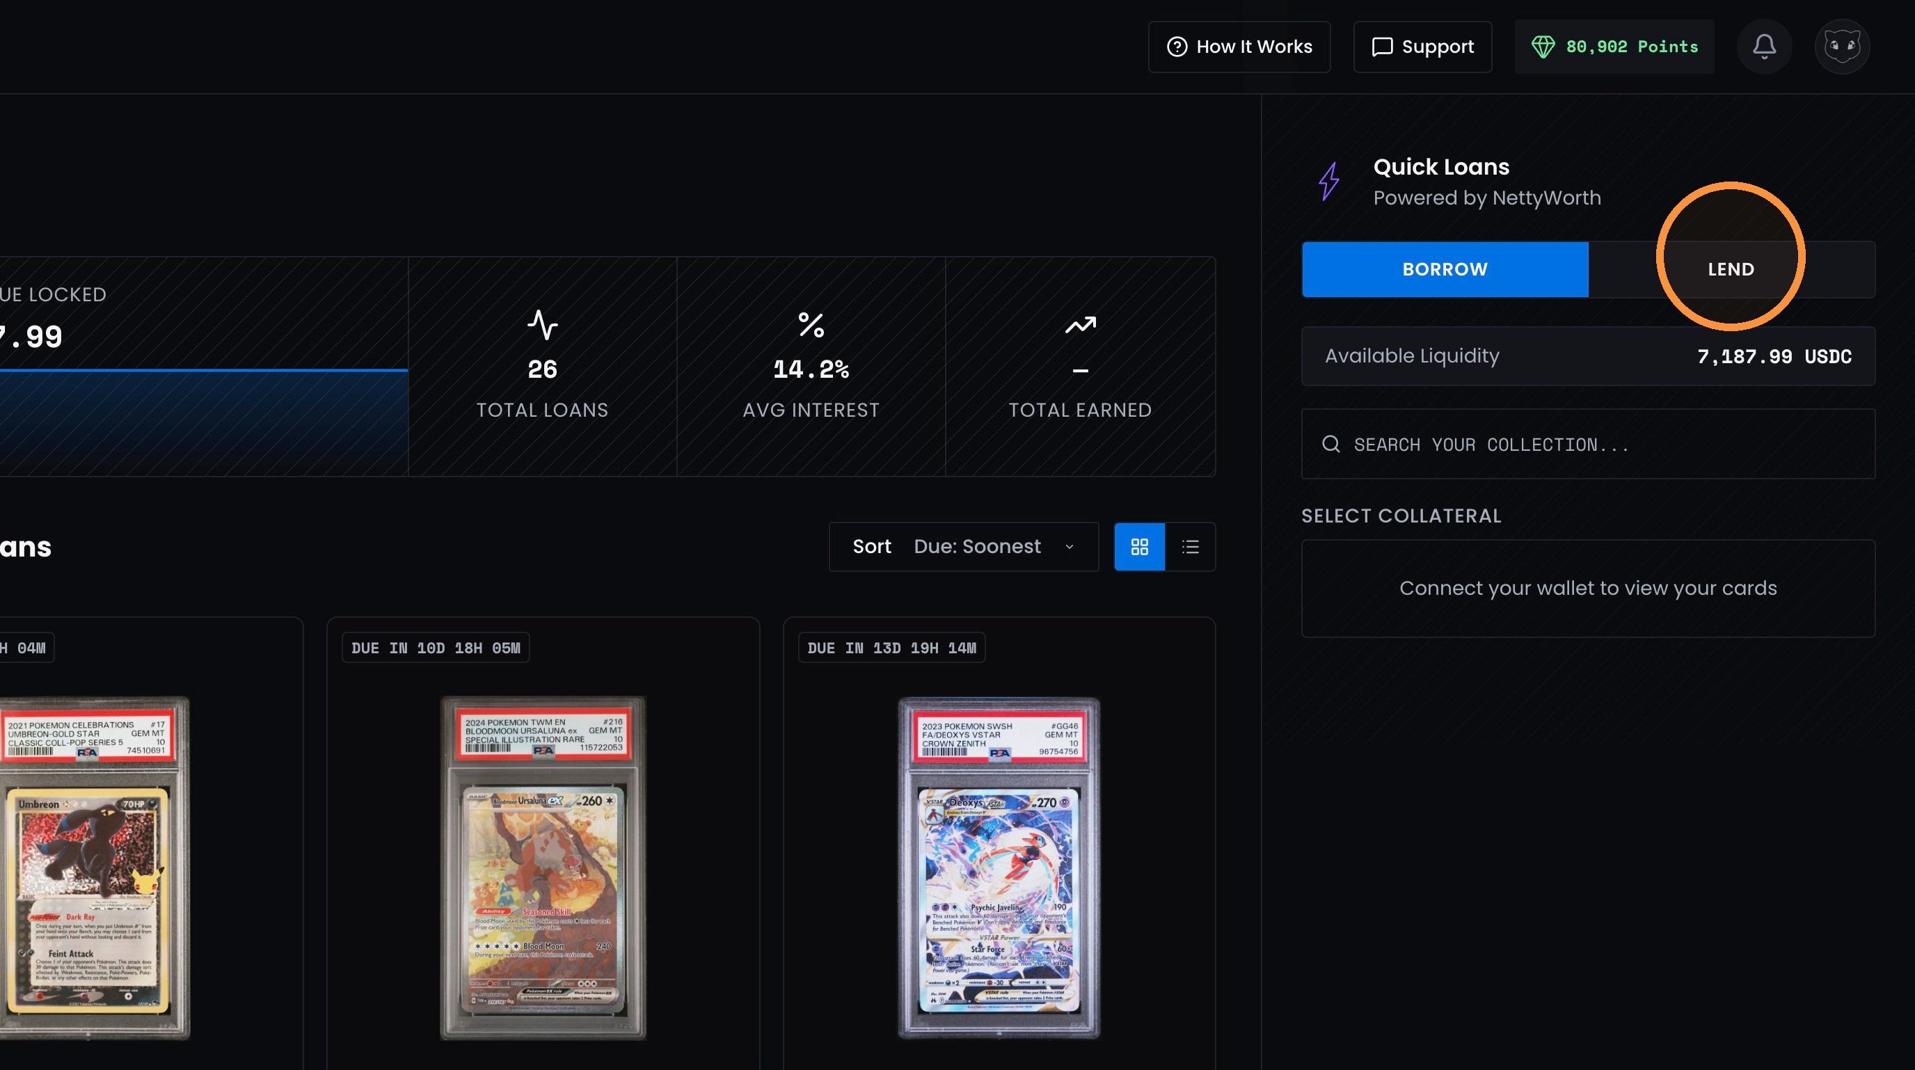Click the 'Powered by NettyWorth' text

pos(1487,198)
